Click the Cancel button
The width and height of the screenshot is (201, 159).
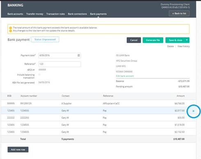(x=134, y=40)
